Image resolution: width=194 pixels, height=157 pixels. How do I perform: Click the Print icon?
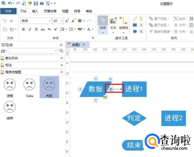[42, 3]
